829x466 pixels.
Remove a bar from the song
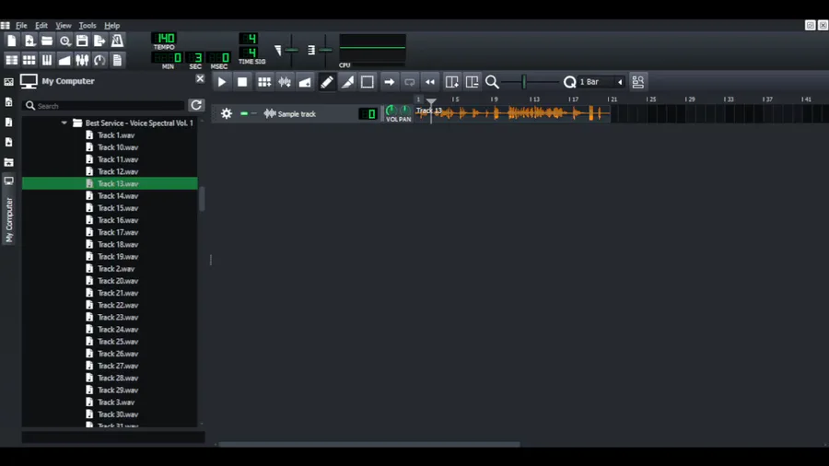pos(473,82)
